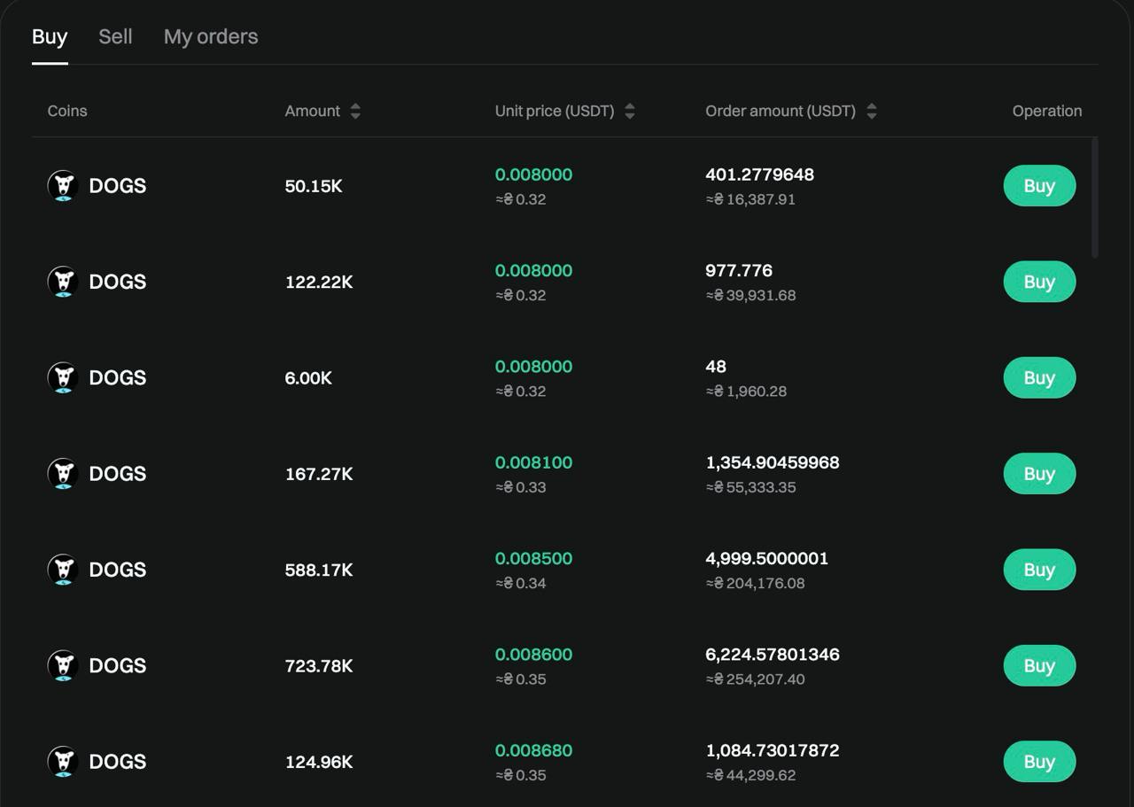Click order amount 1,354.90459968

773,462
